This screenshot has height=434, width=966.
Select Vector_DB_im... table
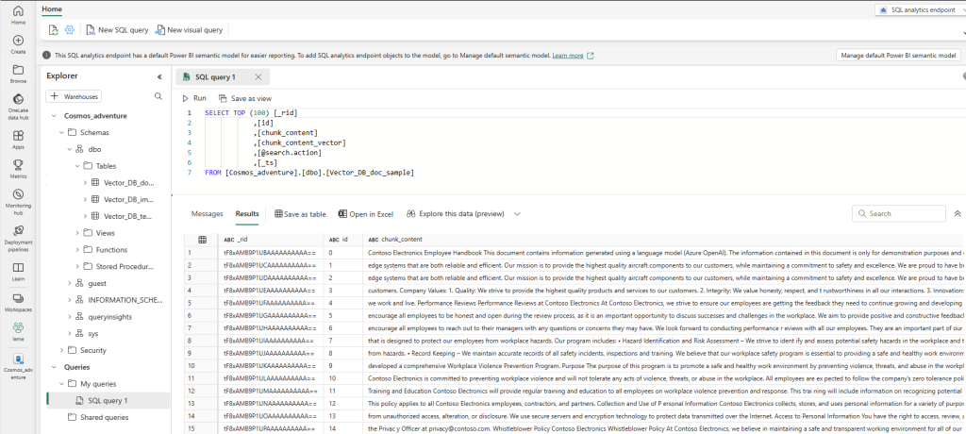(128, 199)
